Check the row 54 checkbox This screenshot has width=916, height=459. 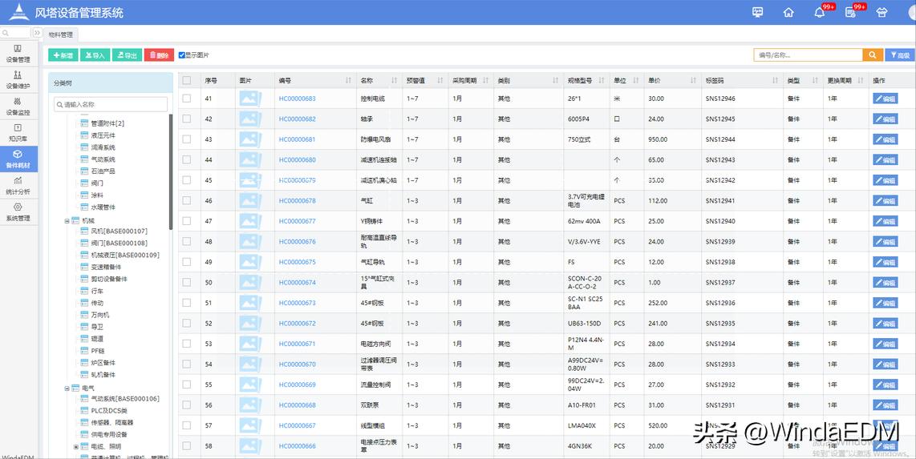(x=187, y=364)
